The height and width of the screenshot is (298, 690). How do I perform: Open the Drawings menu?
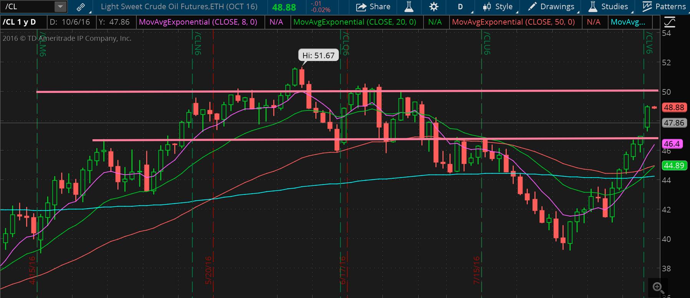(551, 7)
